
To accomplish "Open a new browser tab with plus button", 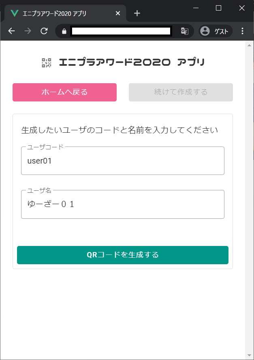I will [x=137, y=13].
